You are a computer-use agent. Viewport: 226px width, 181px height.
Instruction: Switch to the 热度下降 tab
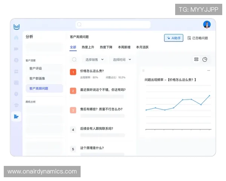106,47
